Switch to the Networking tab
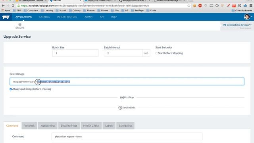The image size is (254, 143). [x=48, y=126]
